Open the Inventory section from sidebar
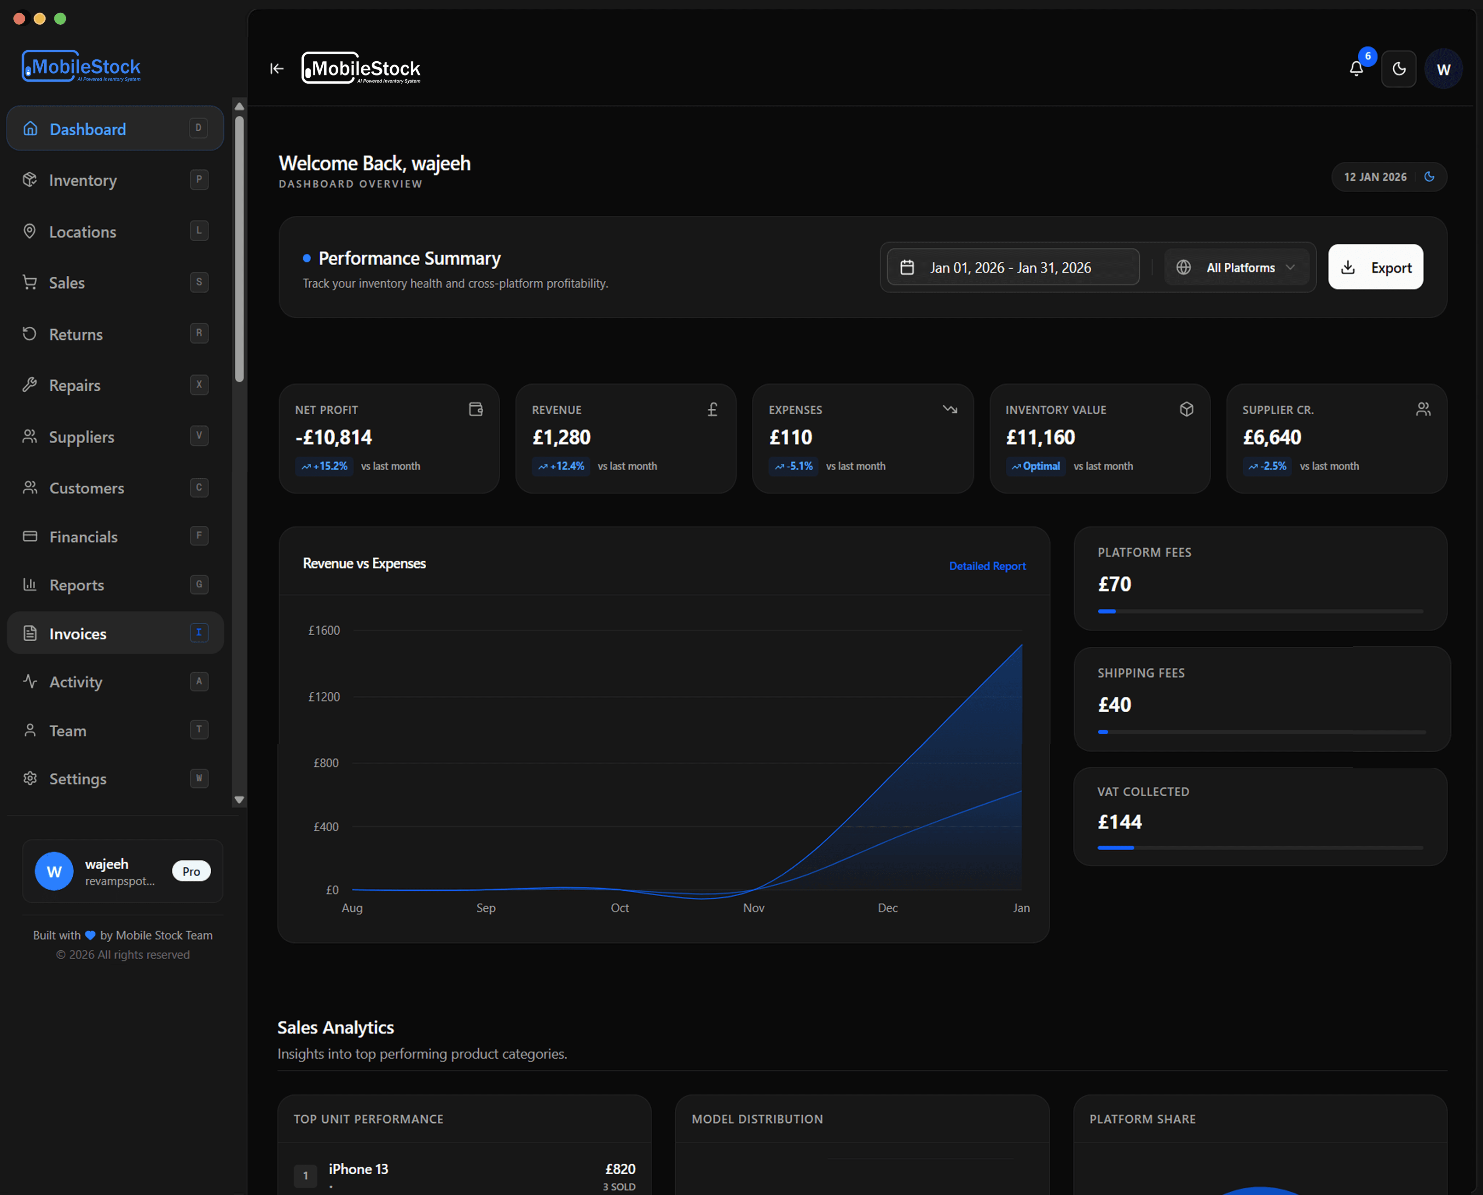The width and height of the screenshot is (1483, 1195). 82,180
